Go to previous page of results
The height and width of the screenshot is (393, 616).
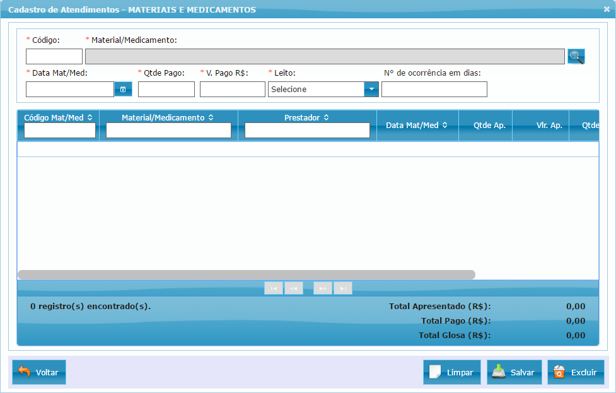[294, 288]
